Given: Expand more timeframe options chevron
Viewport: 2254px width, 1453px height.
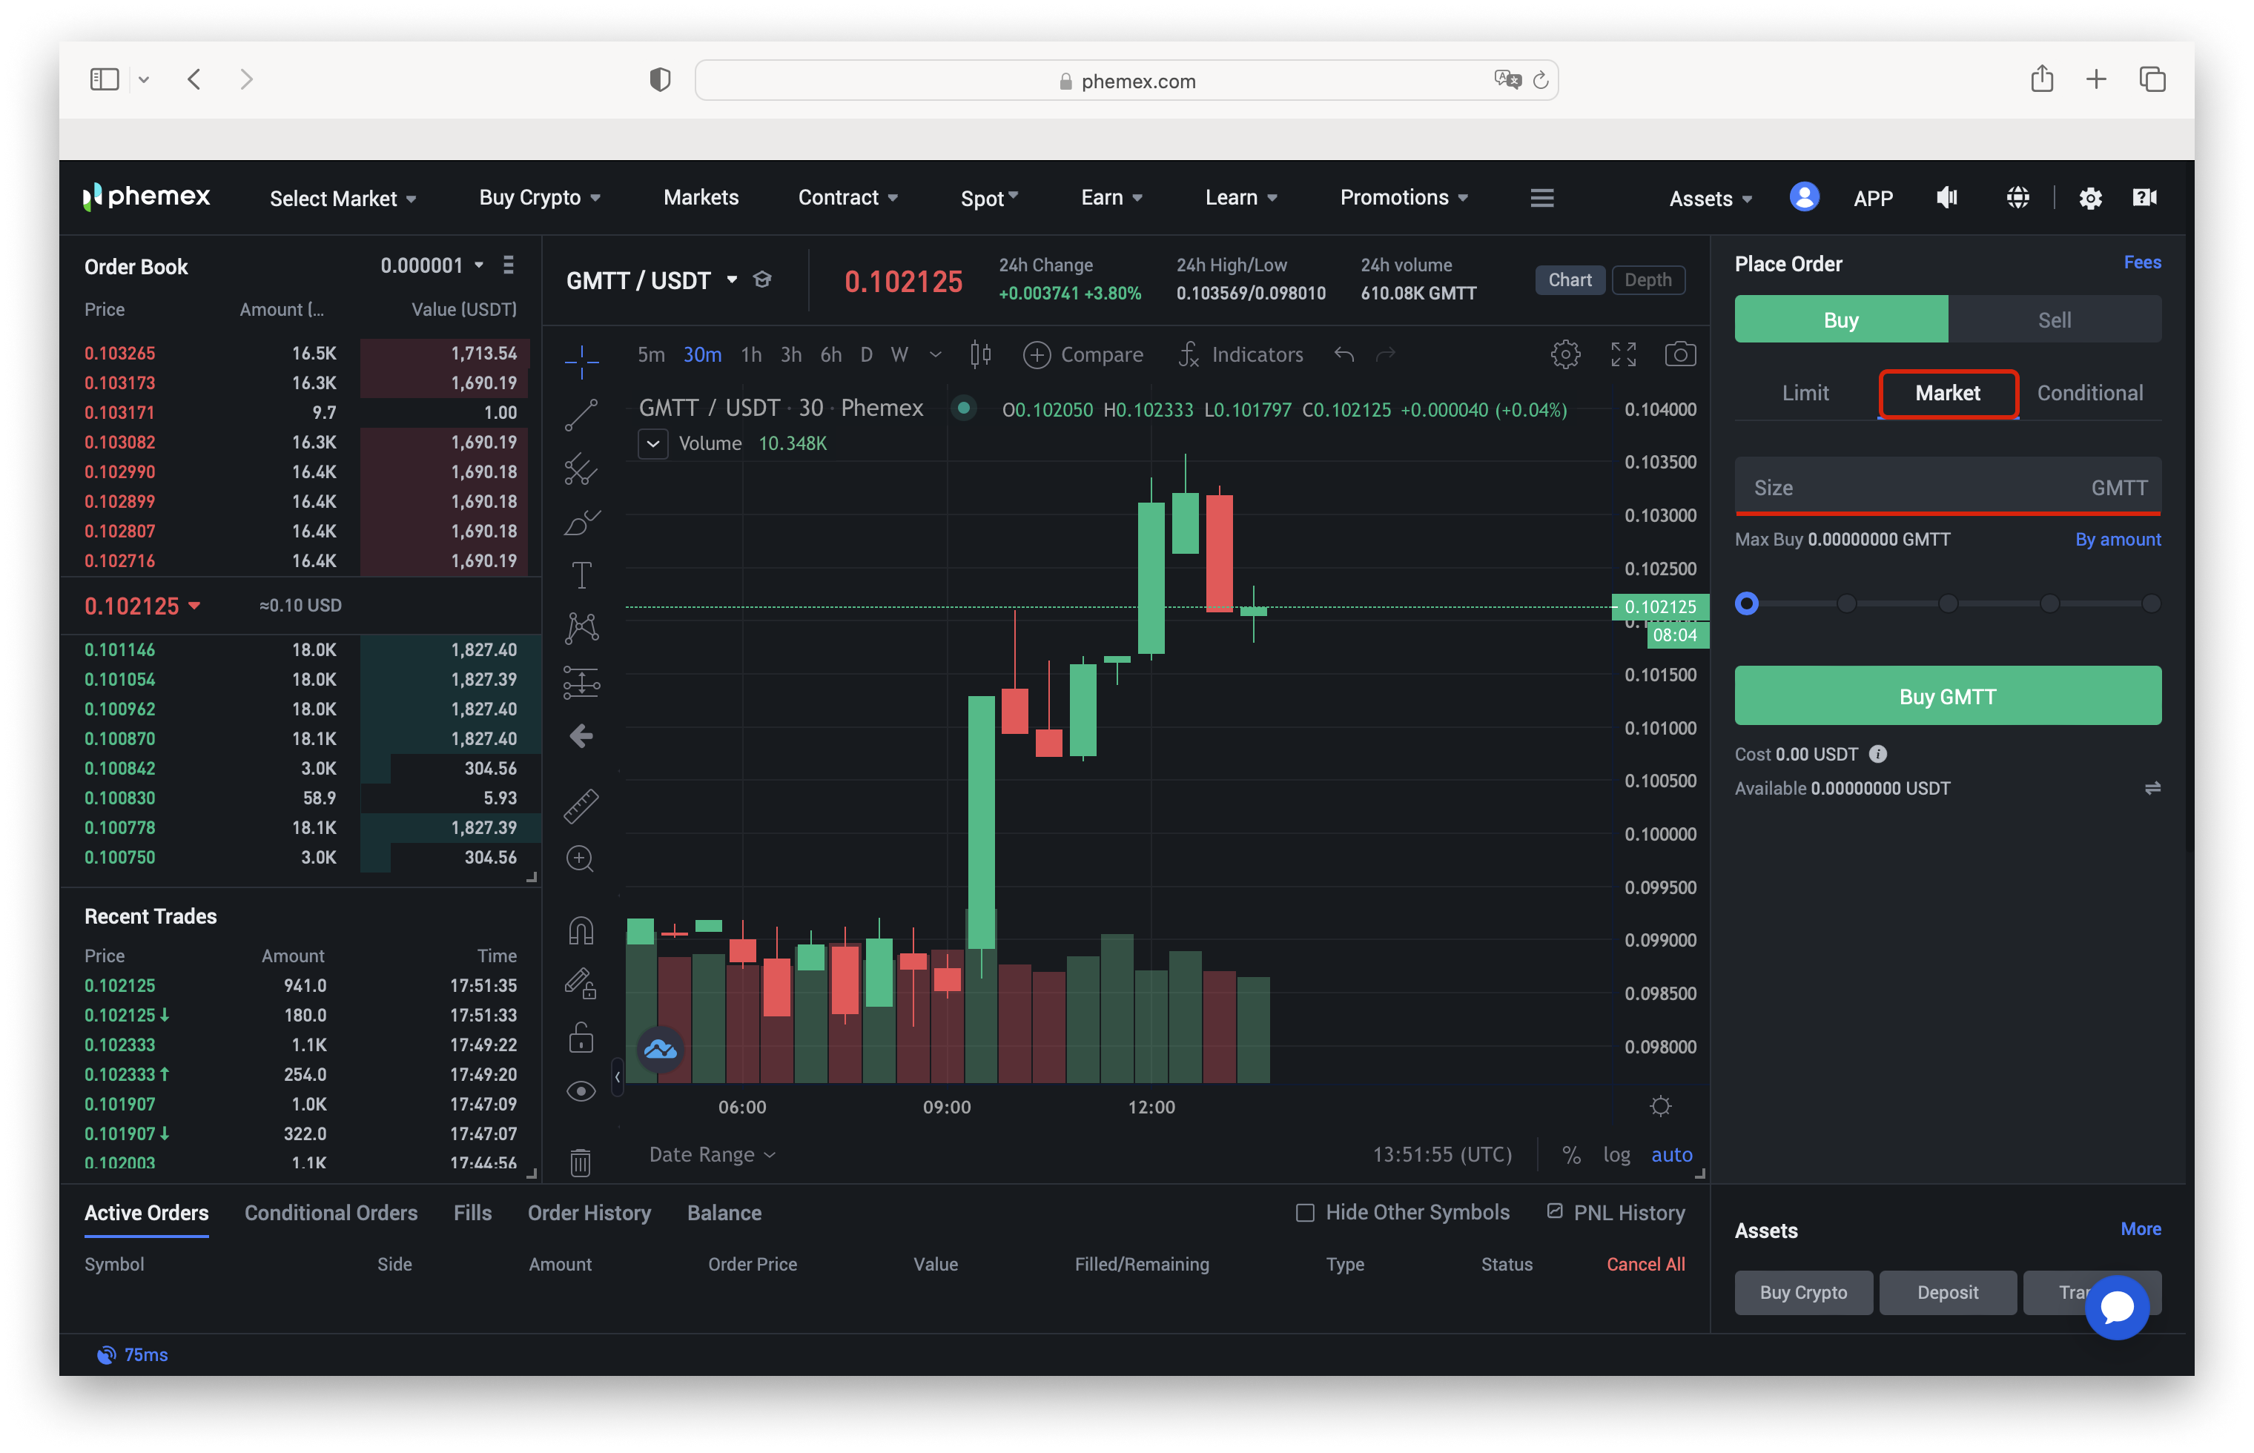Looking at the screenshot, I should 935,355.
